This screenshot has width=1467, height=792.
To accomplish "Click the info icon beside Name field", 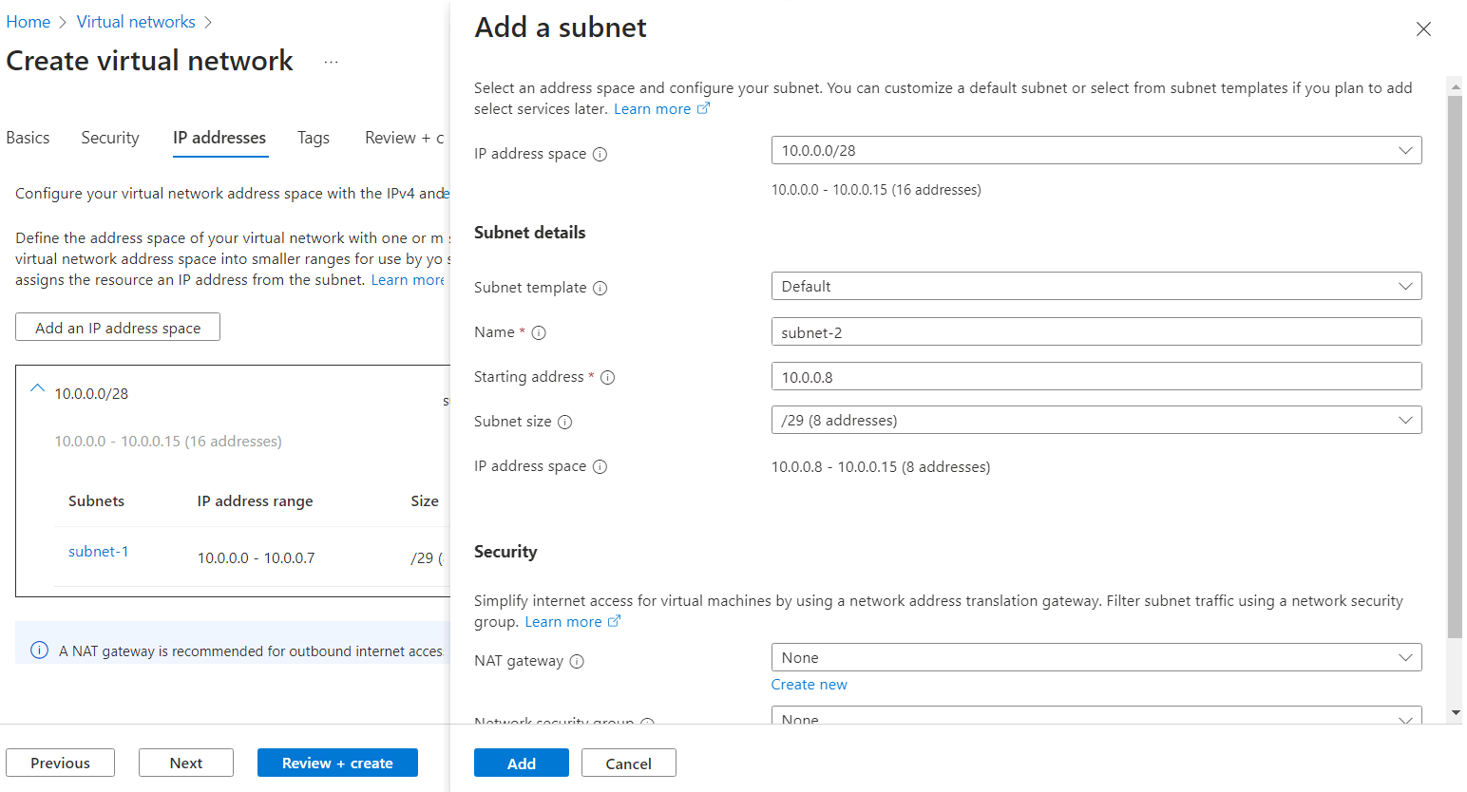I will (539, 332).
